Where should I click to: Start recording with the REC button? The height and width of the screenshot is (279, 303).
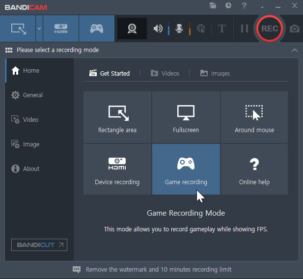270,28
